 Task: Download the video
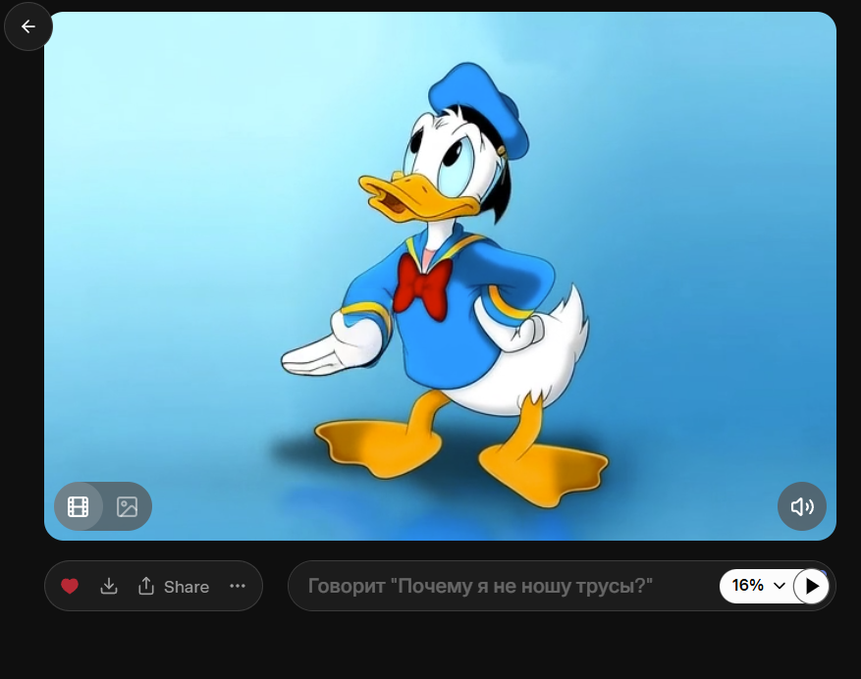click(x=109, y=586)
